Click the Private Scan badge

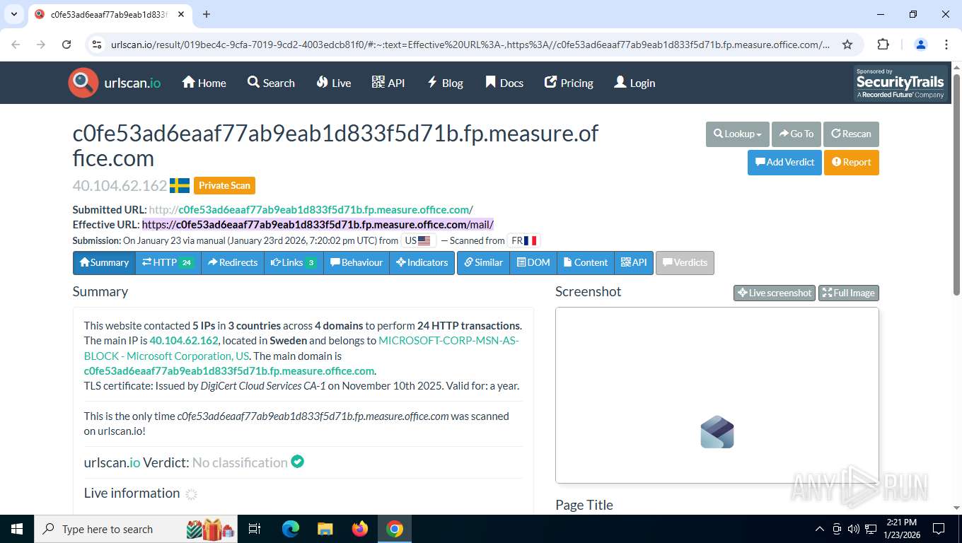[224, 185]
